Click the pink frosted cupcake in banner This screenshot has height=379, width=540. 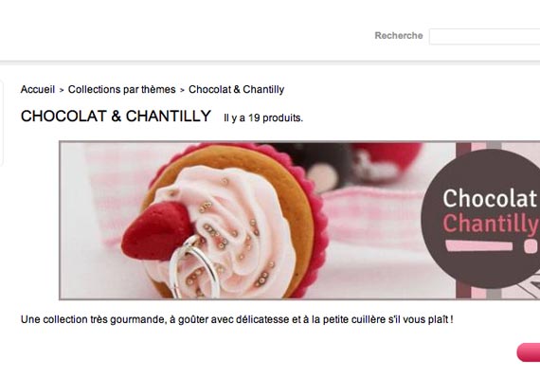click(x=224, y=223)
